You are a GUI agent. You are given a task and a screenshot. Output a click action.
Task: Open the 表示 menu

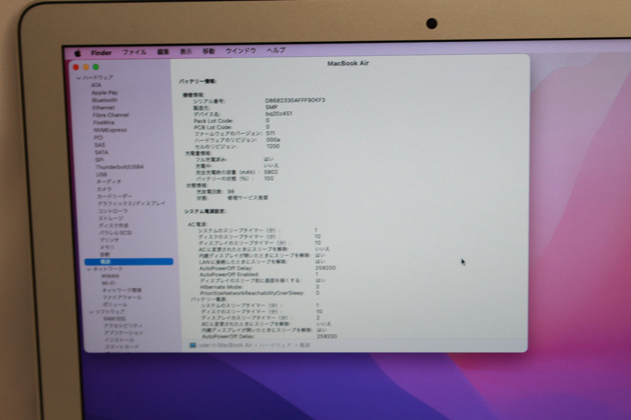pyautogui.click(x=186, y=51)
